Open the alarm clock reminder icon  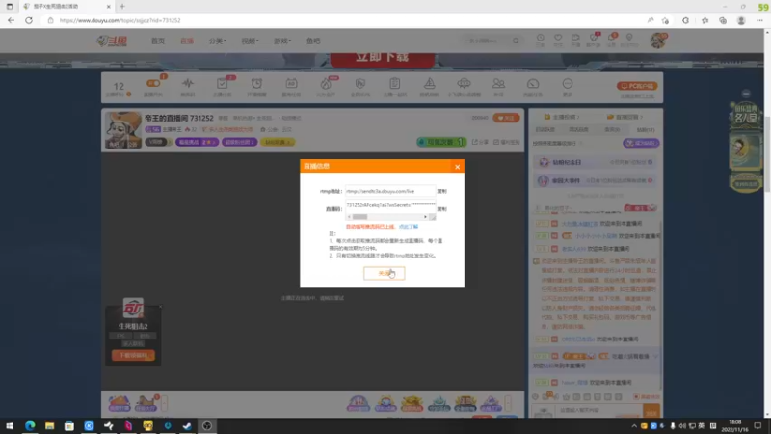256,84
